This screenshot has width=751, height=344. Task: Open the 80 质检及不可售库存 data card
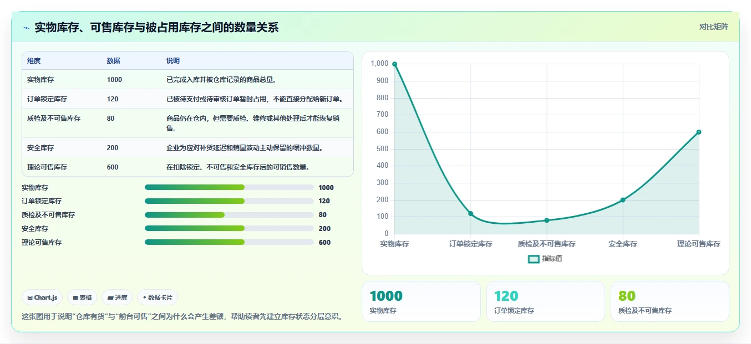pyautogui.click(x=670, y=301)
